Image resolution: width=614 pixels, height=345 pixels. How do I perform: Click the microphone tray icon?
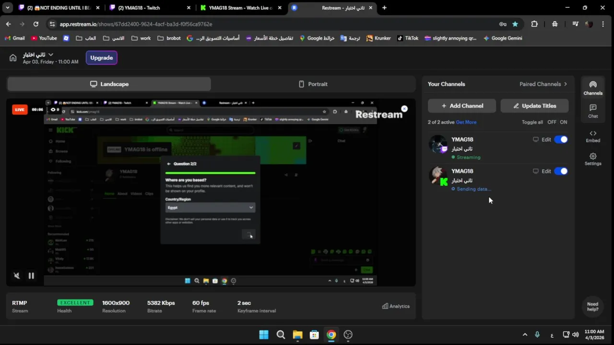(537, 335)
